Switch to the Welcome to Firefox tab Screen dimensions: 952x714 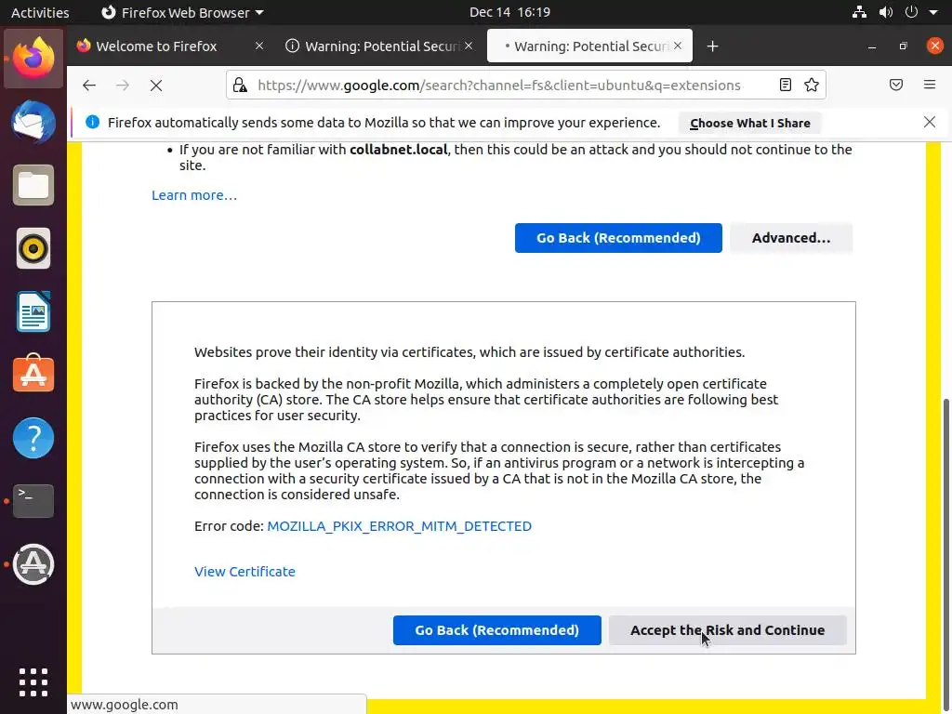(171, 46)
